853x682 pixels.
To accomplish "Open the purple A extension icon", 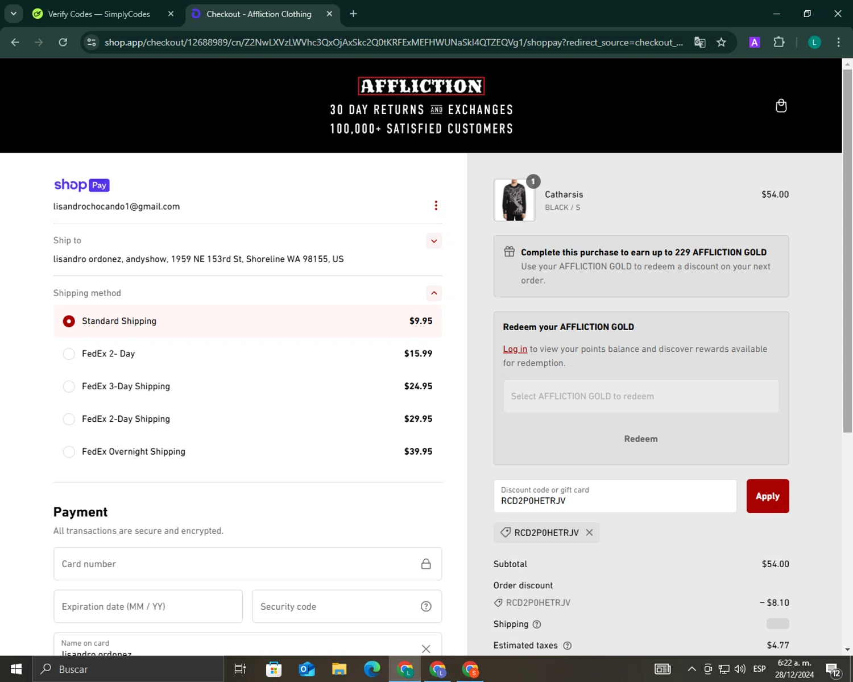I will click(x=755, y=42).
